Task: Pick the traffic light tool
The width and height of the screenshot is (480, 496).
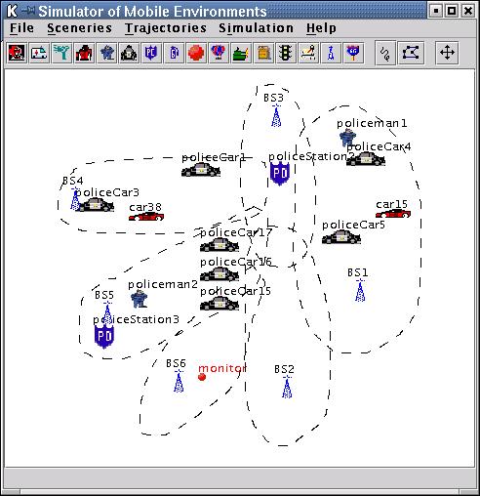Action: 286,53
